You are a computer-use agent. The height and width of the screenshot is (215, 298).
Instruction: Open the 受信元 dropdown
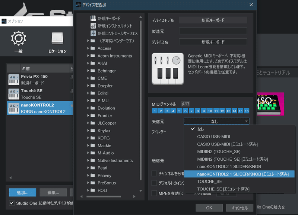tap(216, 121)
